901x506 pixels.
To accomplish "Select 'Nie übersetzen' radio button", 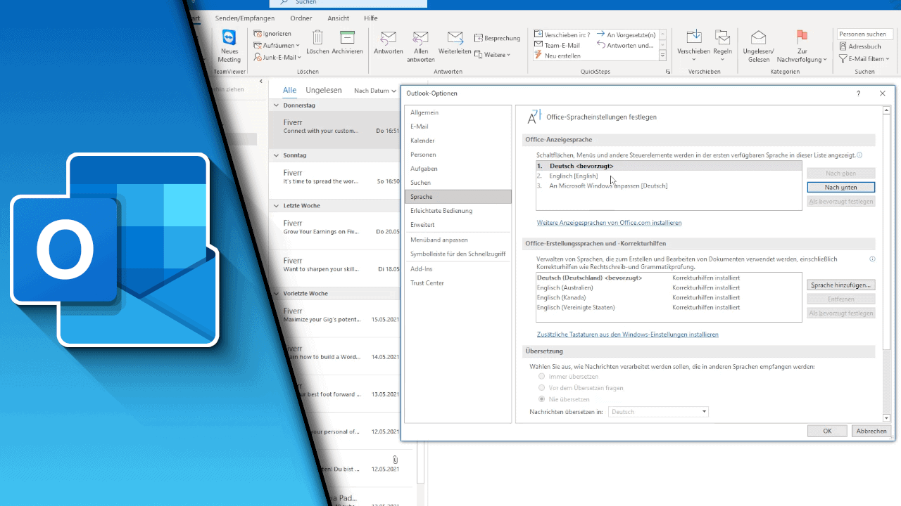I will pyautogui.click(x=541, y=399).
